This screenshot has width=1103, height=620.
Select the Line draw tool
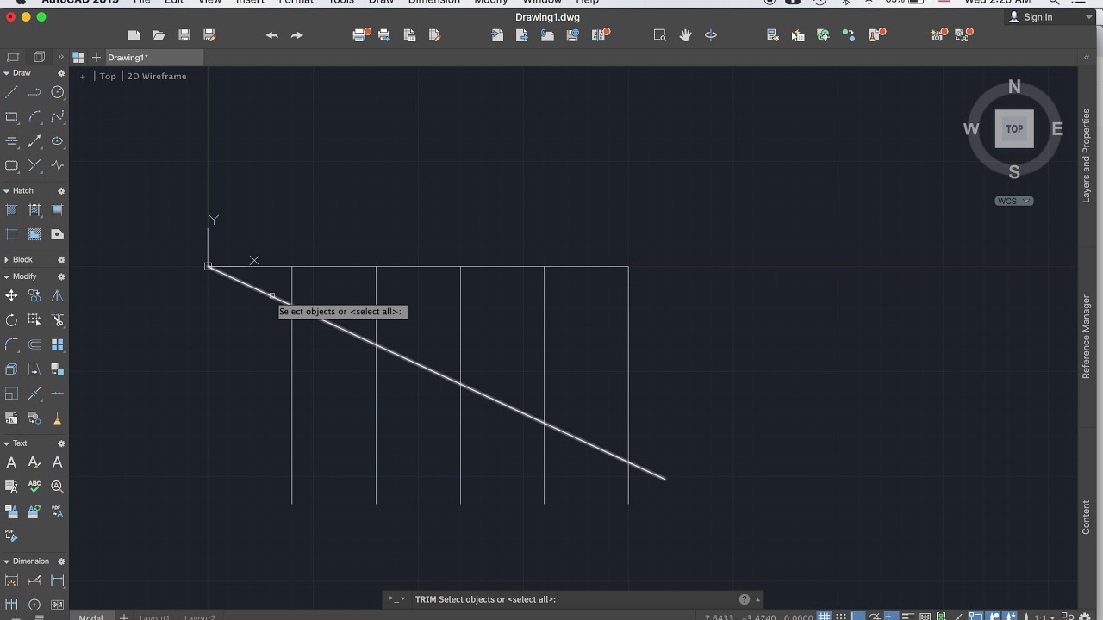(x=12, y=93)
